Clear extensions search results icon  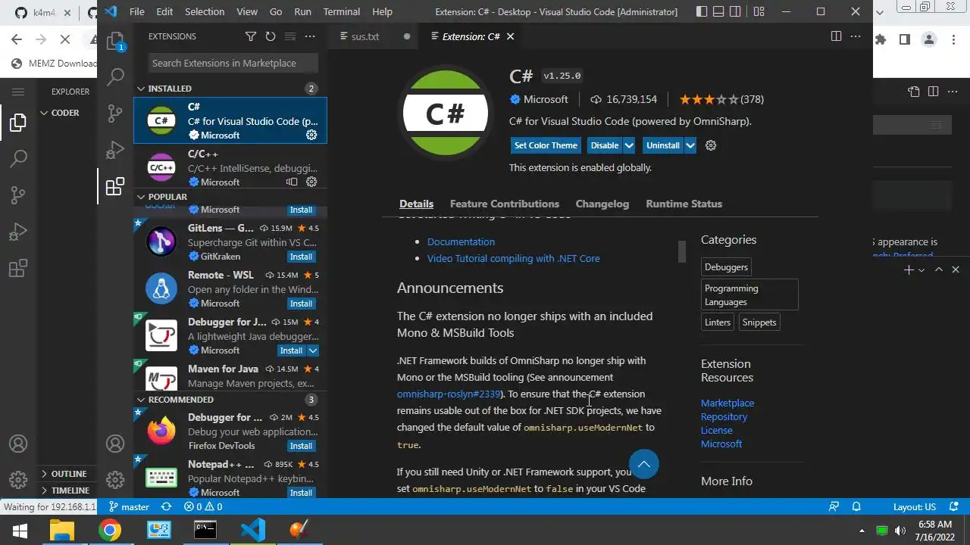tap(289, 36)
